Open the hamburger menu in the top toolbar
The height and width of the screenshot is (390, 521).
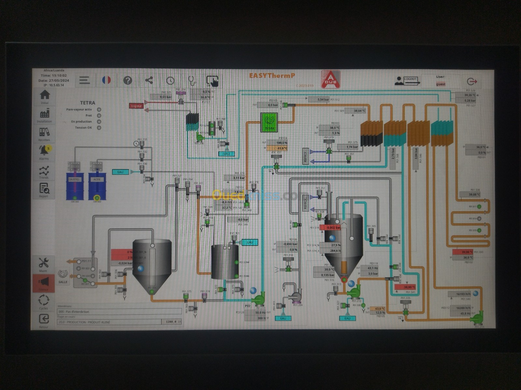tap(85, 80)
